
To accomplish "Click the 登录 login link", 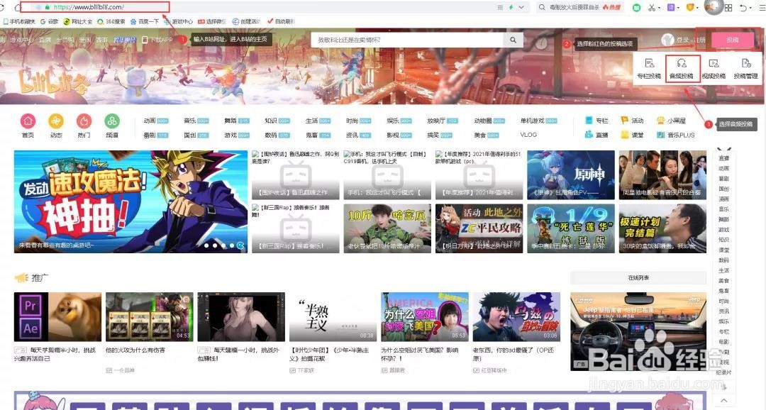I will click(x=682, y=40).
